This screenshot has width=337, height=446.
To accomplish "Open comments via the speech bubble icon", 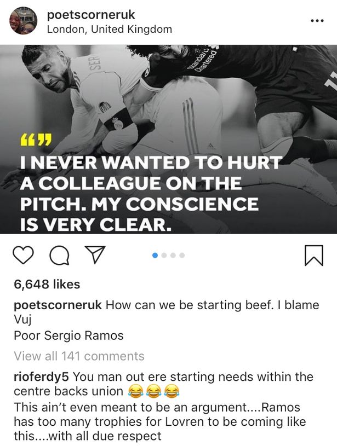I will (x=58, y=255).
